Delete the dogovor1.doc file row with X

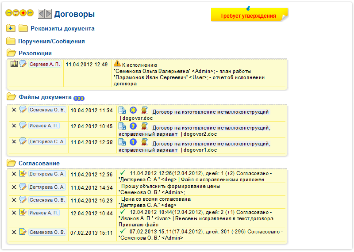click(x=14, y=141)
